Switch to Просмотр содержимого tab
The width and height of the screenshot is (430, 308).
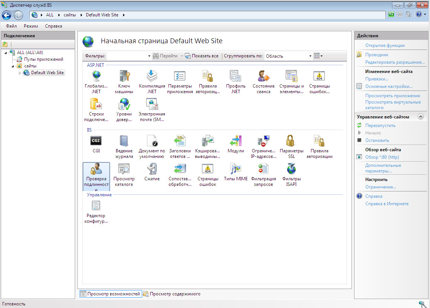coord(172,294)
